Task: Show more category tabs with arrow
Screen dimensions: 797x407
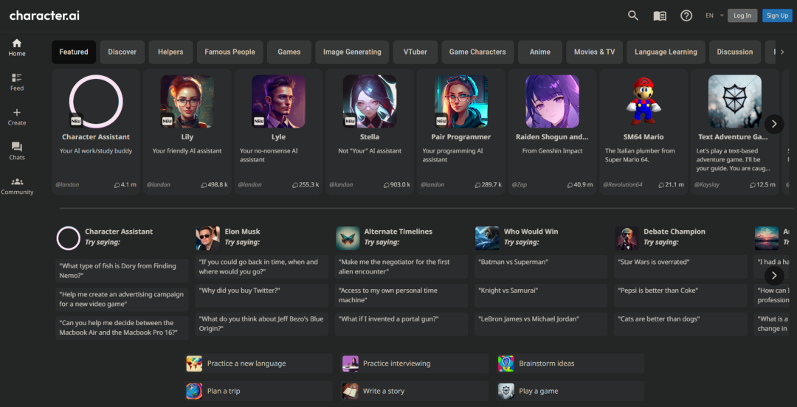Action: (782, 52)
